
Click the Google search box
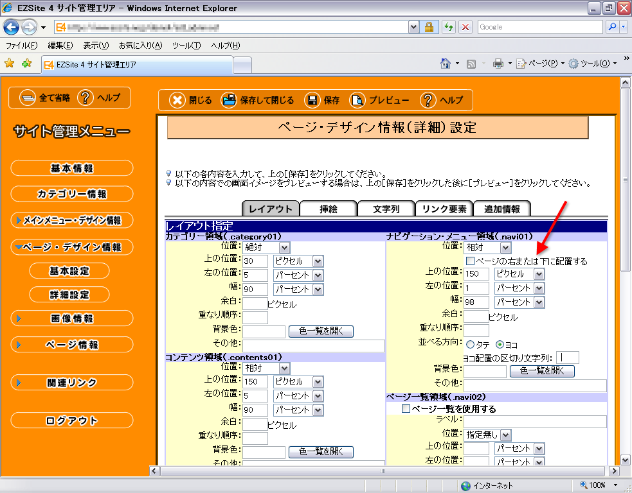pyautogui.click(x=539, y=27)
